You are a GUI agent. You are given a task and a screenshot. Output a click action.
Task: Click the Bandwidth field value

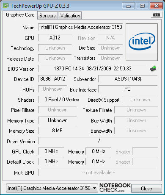pyautogui.click(x=136, y=131)
